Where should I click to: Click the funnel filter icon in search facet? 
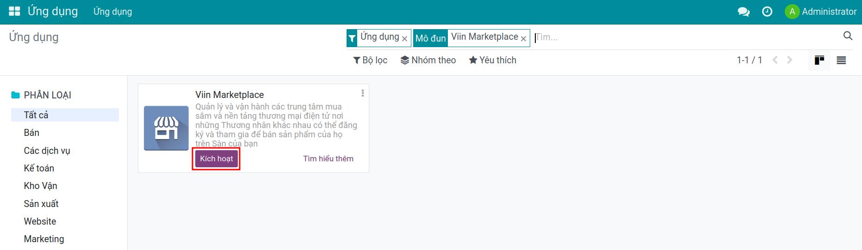tap(352, 38)
